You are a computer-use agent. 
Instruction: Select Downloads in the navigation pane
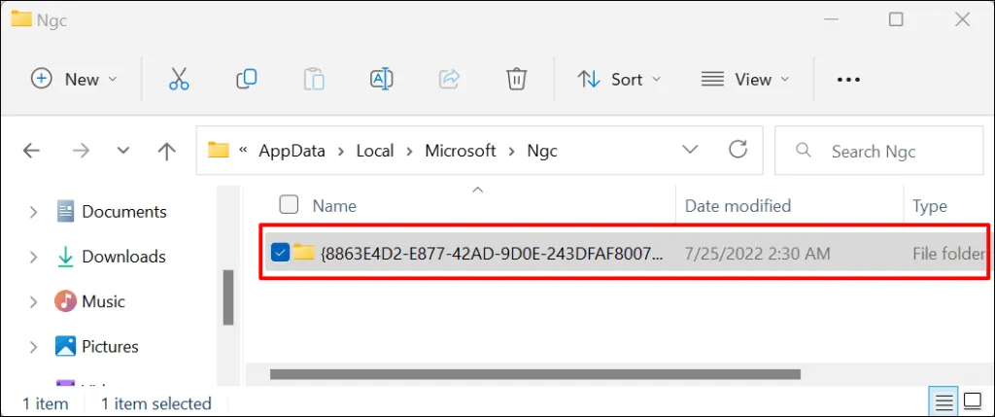[123, 257]
